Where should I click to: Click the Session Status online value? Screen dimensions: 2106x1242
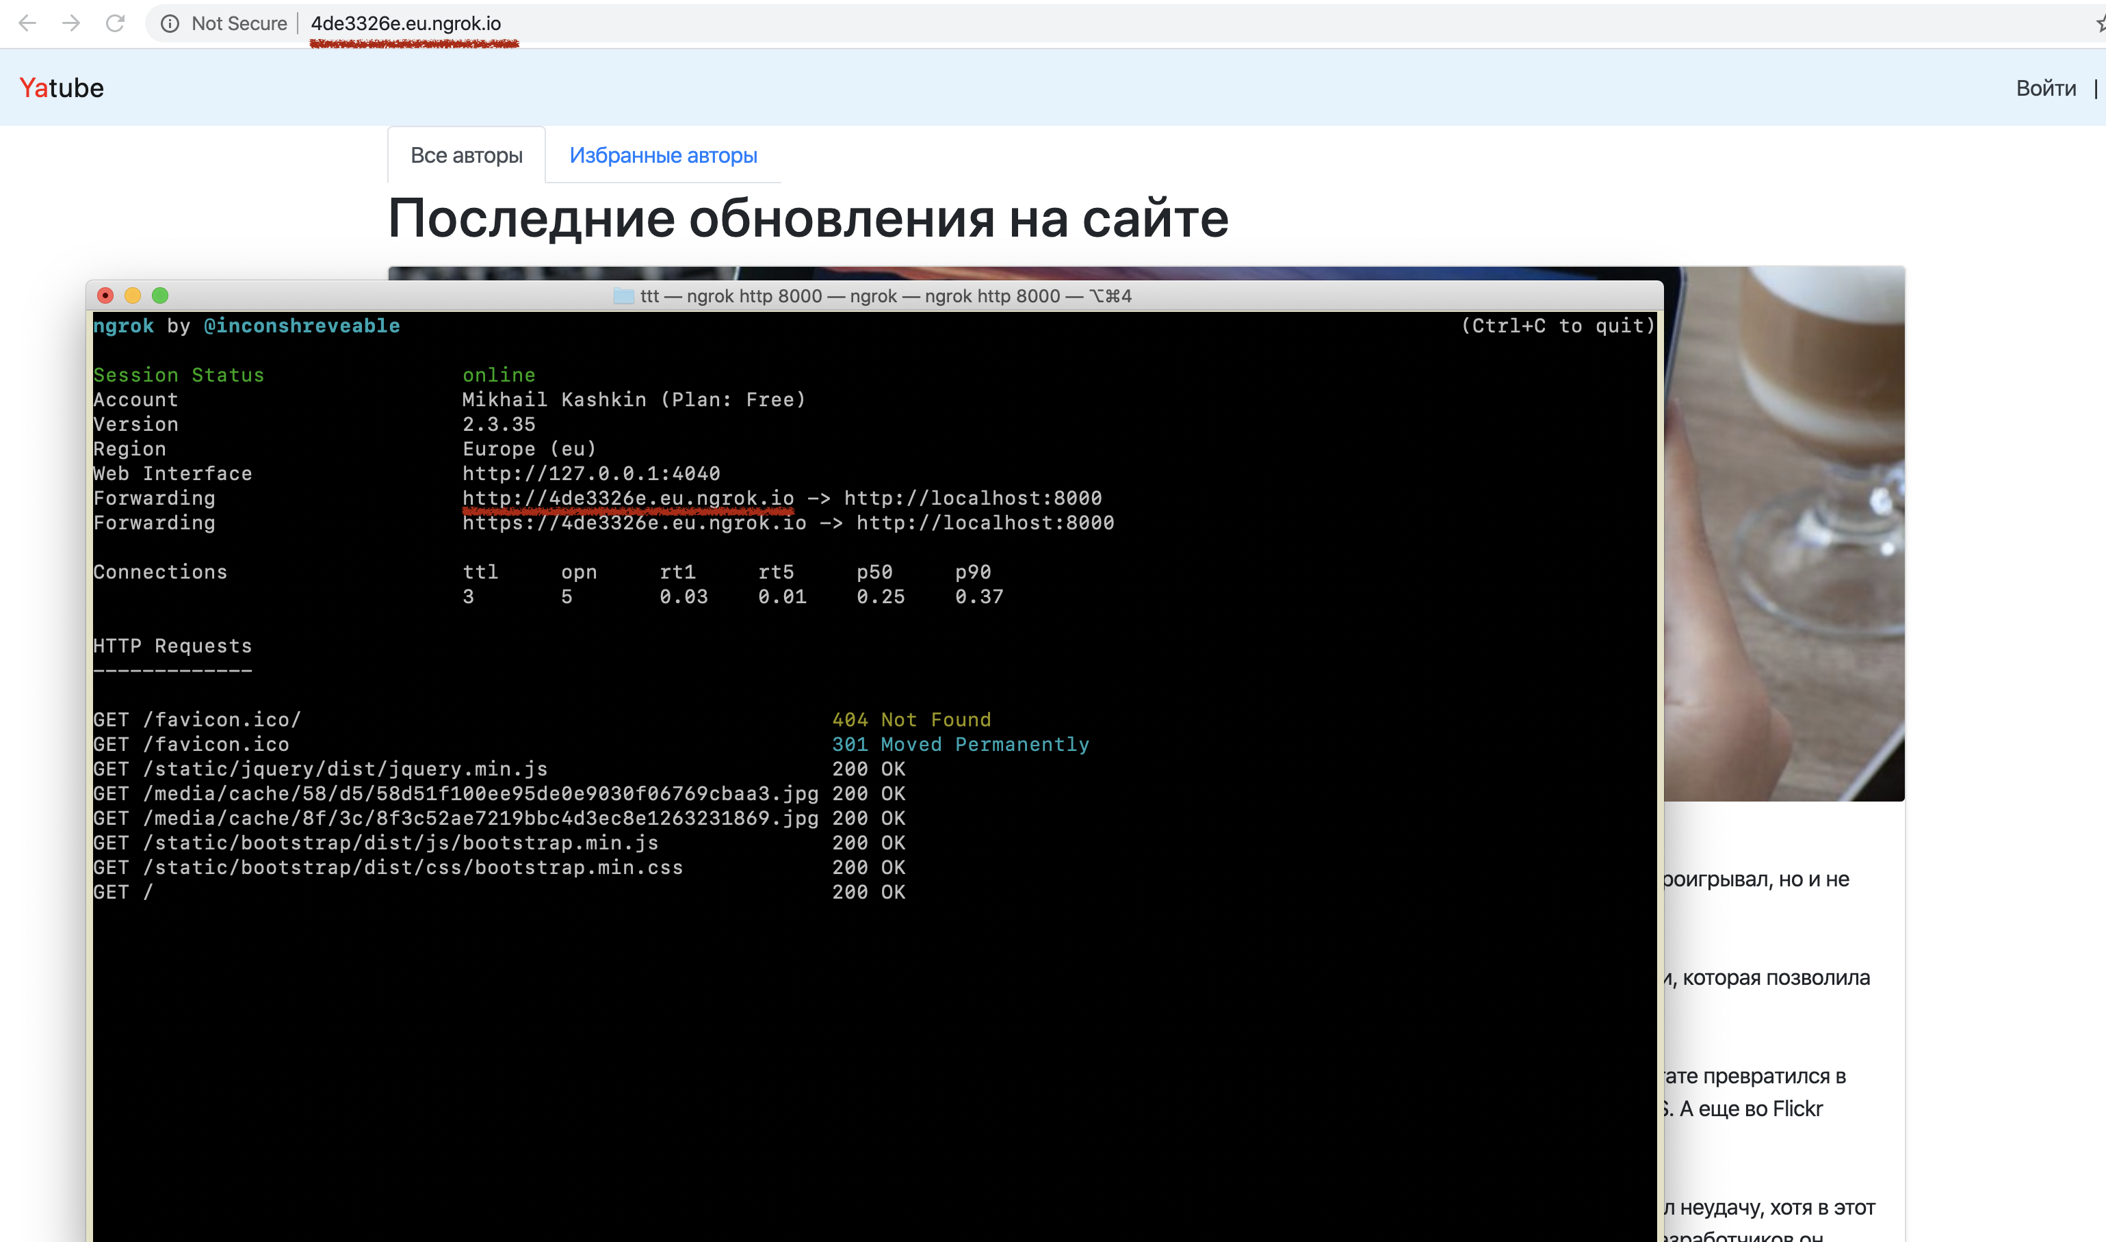499,375
